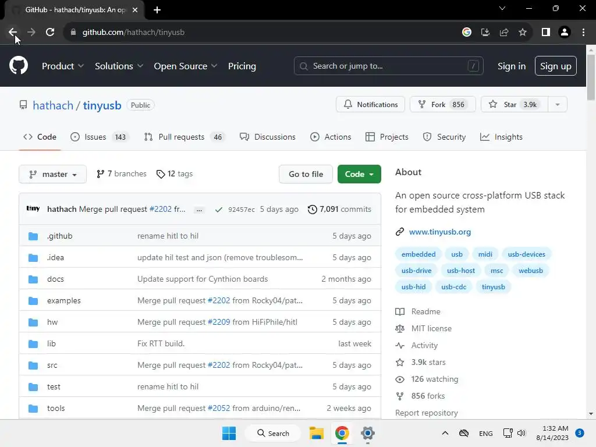Open the examples folder
Image resolution: width=596 pixels, height=447 pixels.
click(x=64, y=301)
